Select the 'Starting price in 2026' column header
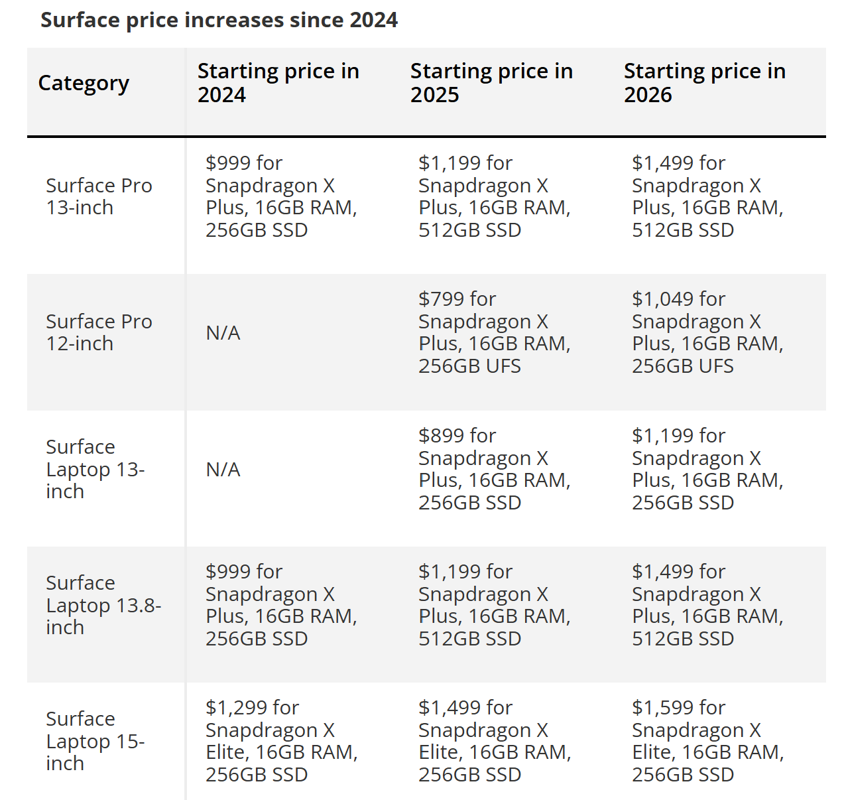 705,83
